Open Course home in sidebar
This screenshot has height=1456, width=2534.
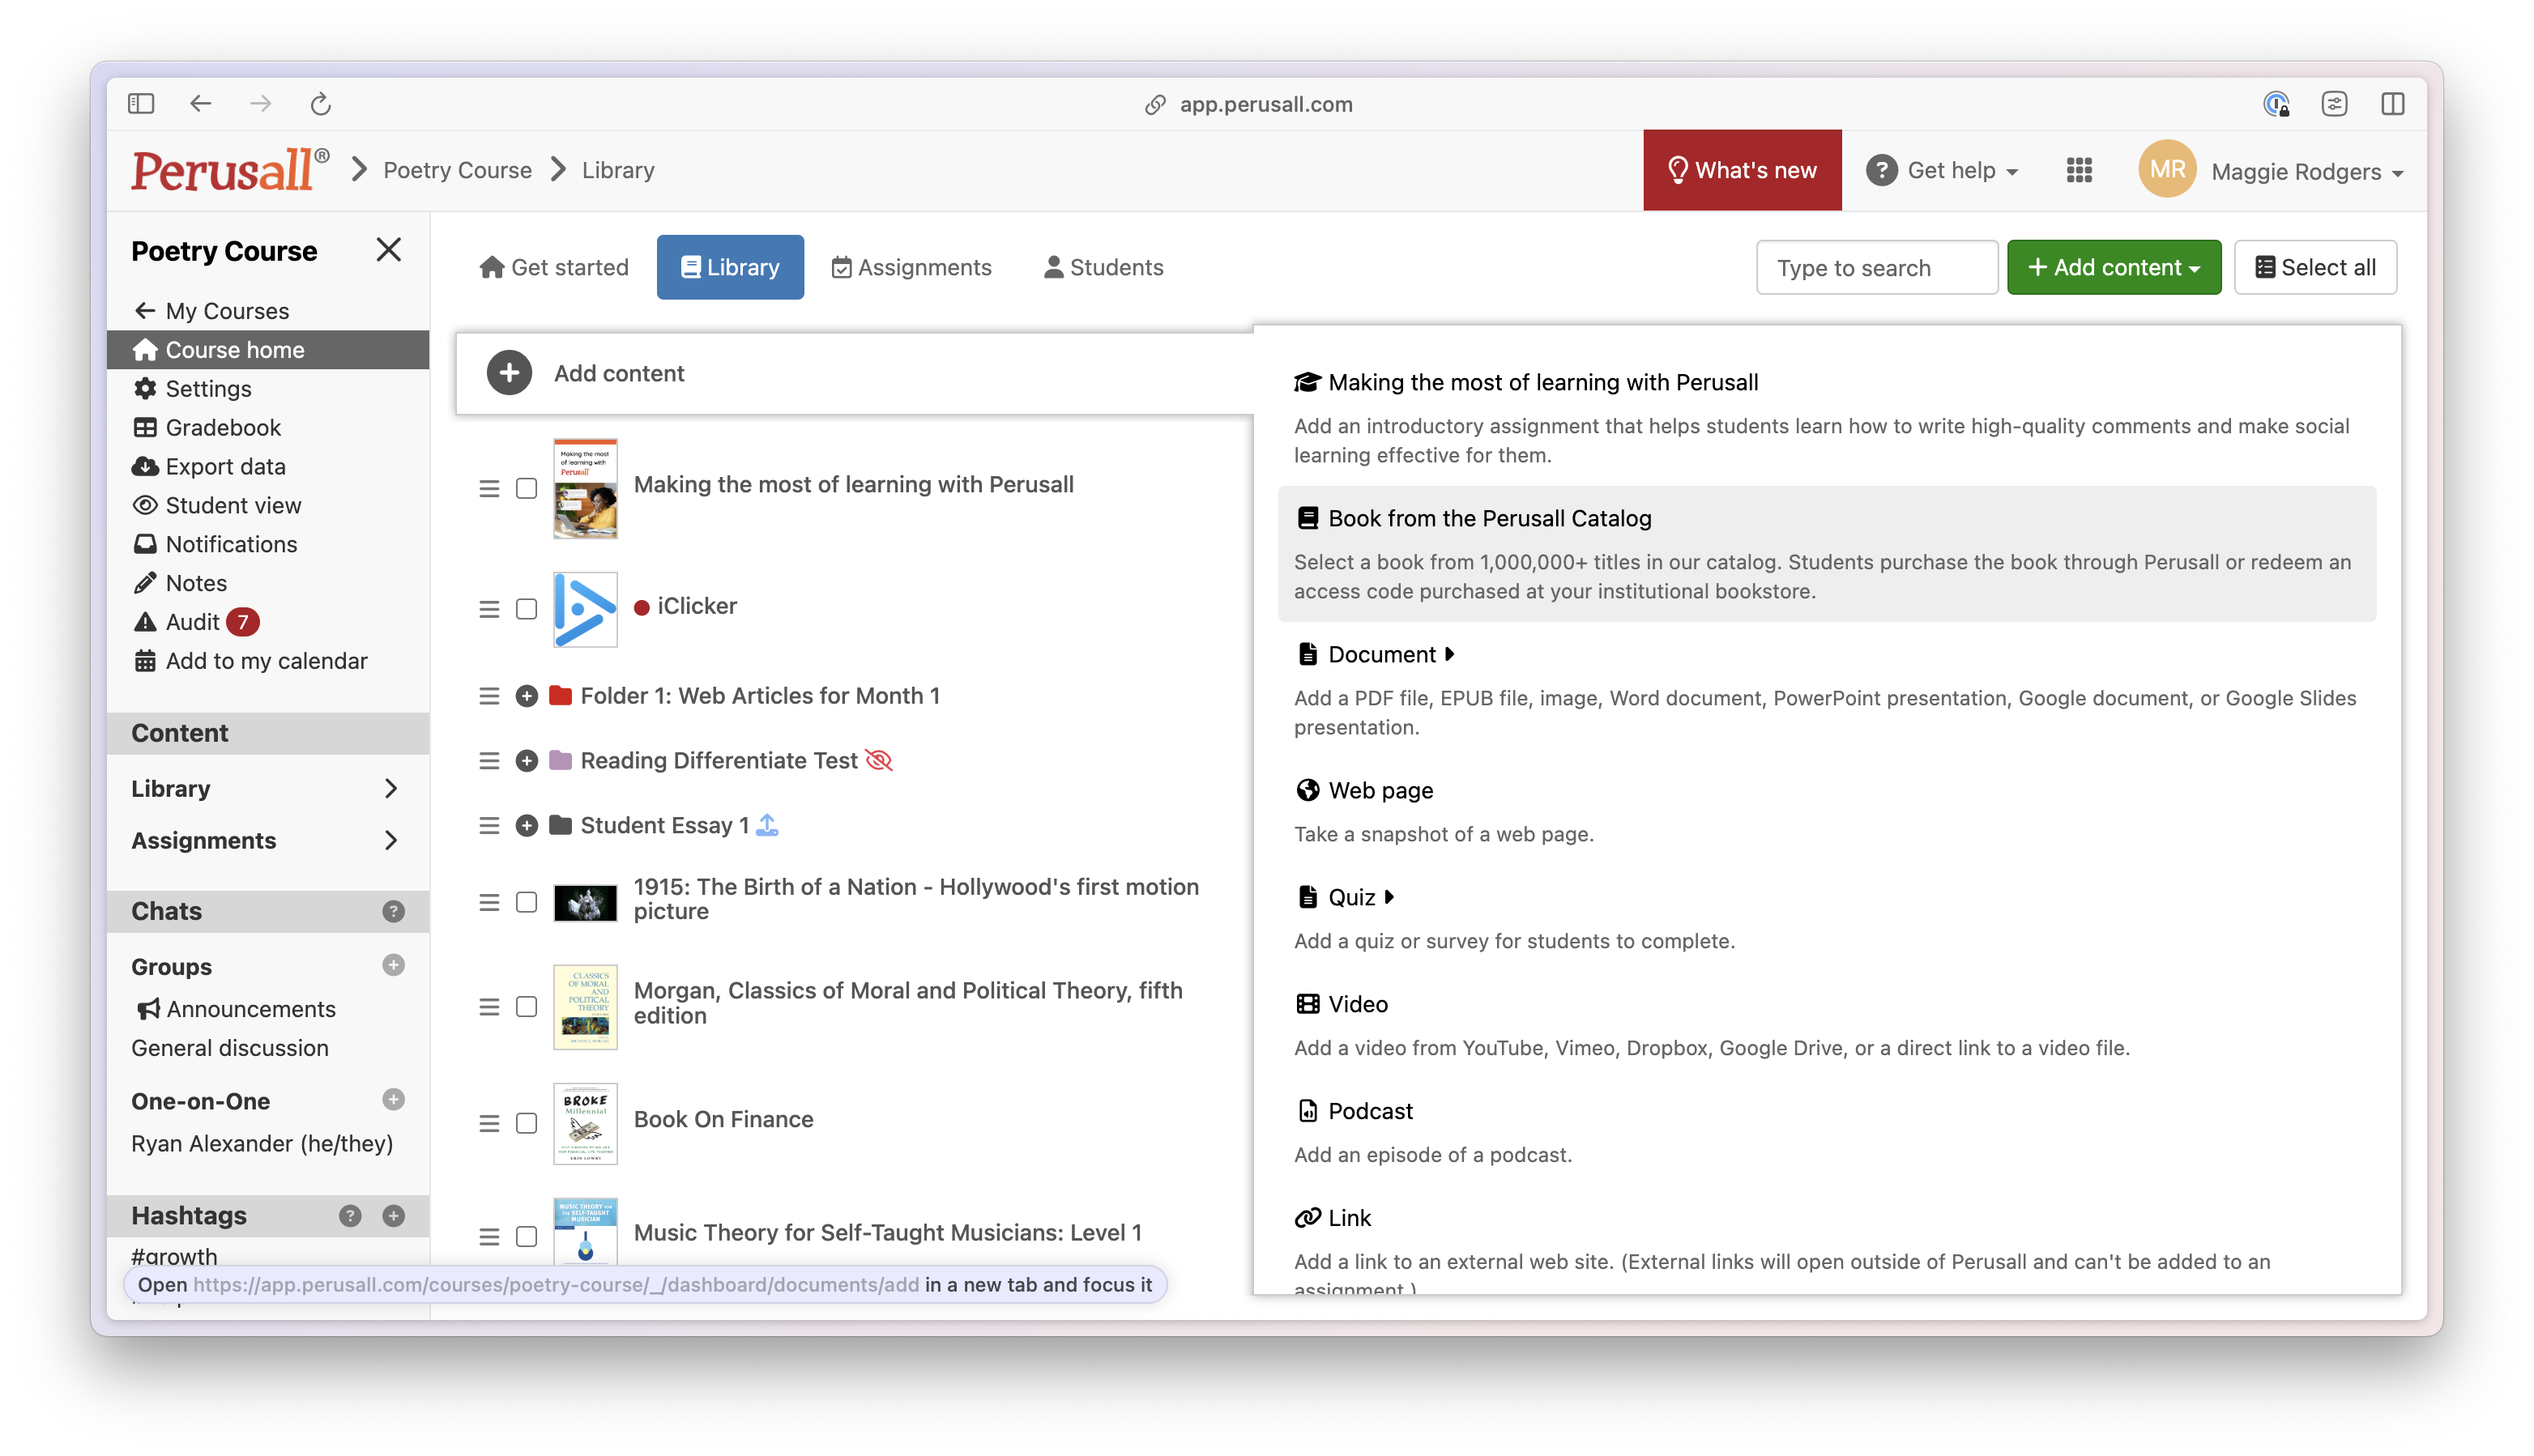click(267, 349)
